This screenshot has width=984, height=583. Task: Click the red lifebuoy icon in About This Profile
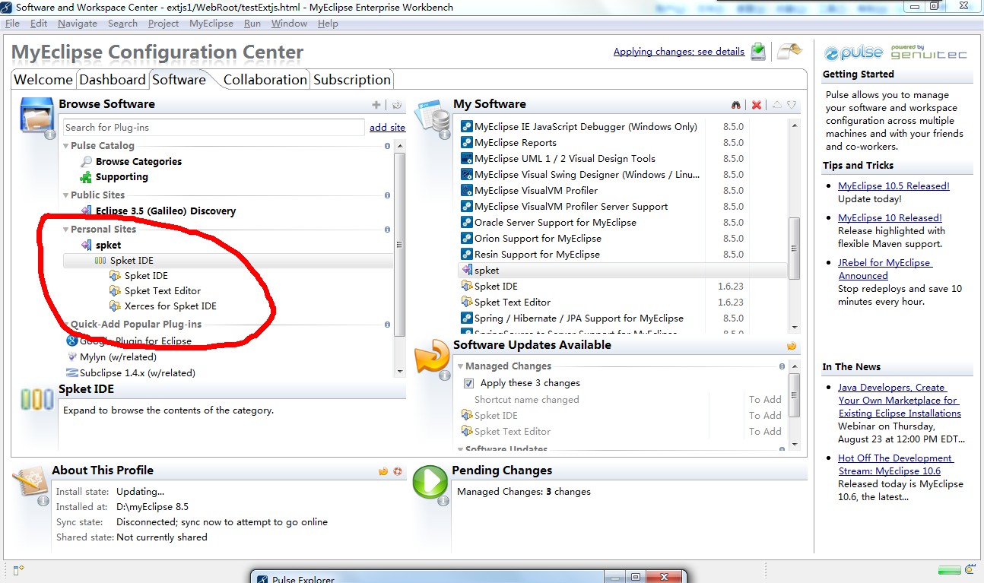point(397,471)
